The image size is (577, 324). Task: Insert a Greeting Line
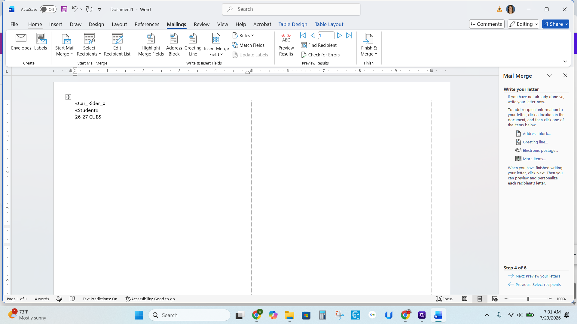pos(193,44)
